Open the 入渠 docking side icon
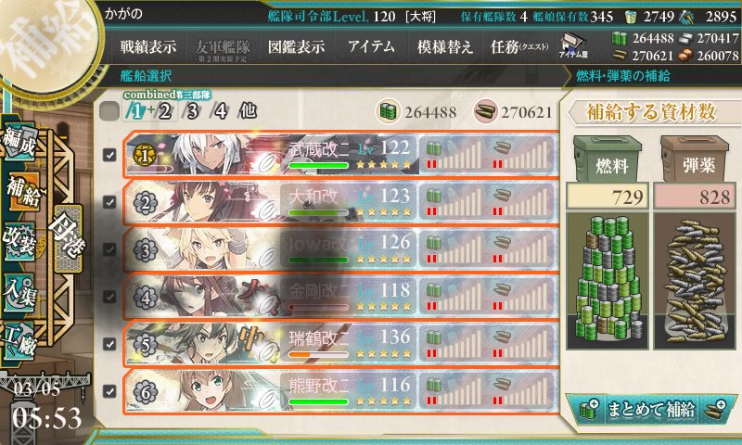This screenshot has width=742, height=445. click(x=19, y=291)
